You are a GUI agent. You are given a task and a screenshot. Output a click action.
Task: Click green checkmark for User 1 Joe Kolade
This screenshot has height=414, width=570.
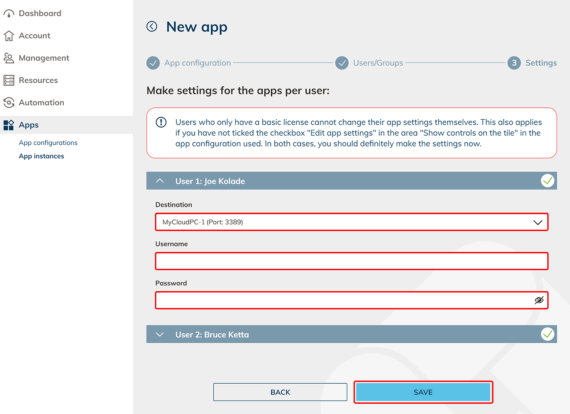(547, 181)
